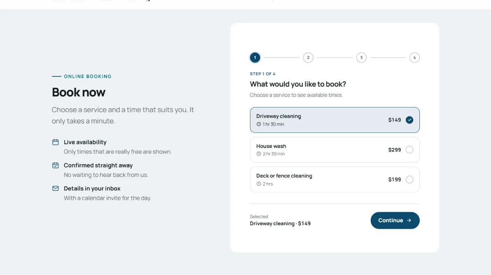Click "Choose a service to see available times."
Screen dimensions: 491x275
pos(296,95)
